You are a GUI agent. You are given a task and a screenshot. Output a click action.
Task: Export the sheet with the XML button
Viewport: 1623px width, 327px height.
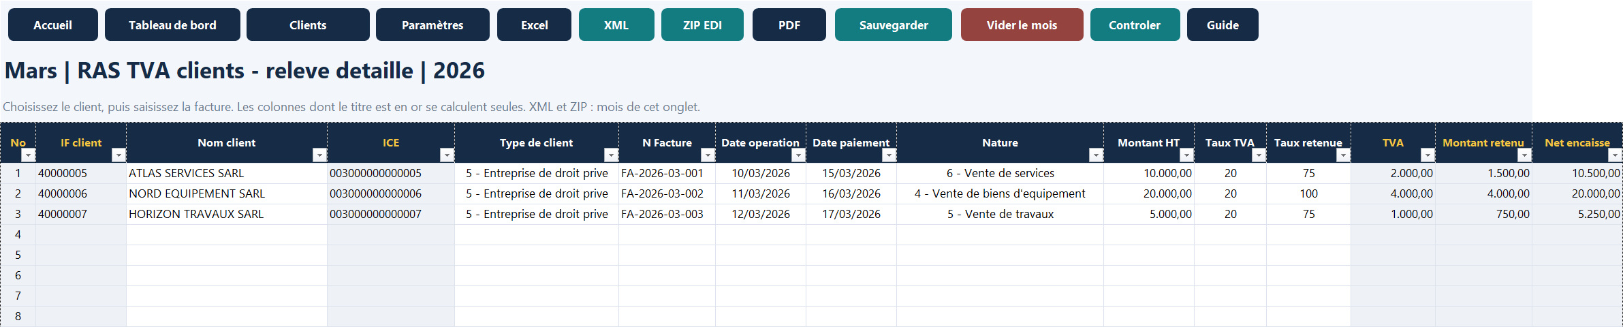click(616, 25)
